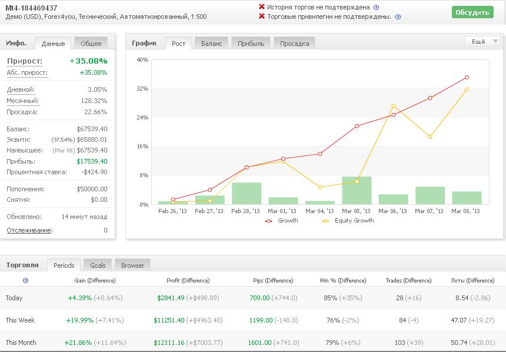The height and width of the screenshot is (352, 506).
Task: Click the account title 'Mt4-184469437'
Action: click(x=31, y=8)
